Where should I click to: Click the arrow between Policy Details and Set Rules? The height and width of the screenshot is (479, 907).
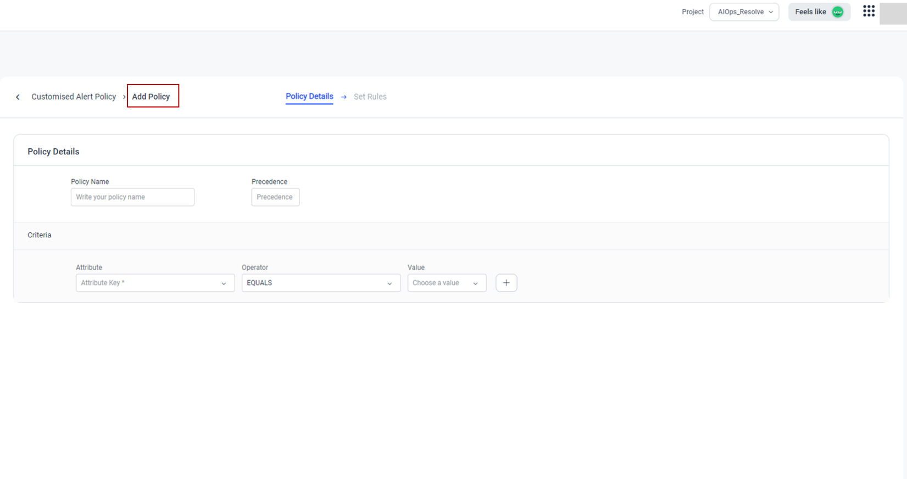click(x=344, y=97)
